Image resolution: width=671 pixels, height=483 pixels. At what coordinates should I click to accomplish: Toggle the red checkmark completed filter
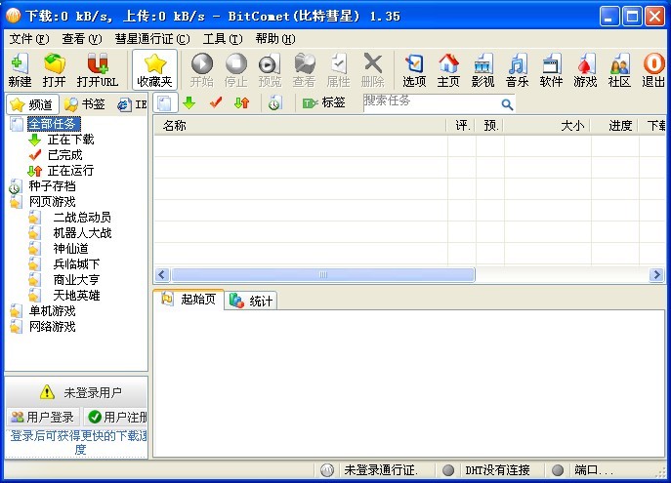coord(216,102)
